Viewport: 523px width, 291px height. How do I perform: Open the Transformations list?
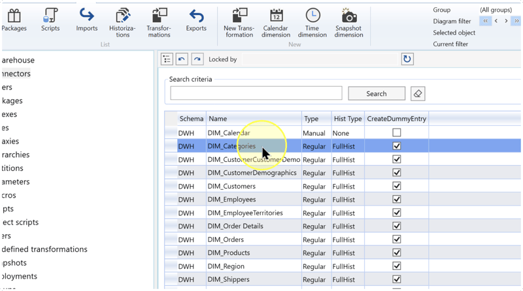click(x=159, y=23)
